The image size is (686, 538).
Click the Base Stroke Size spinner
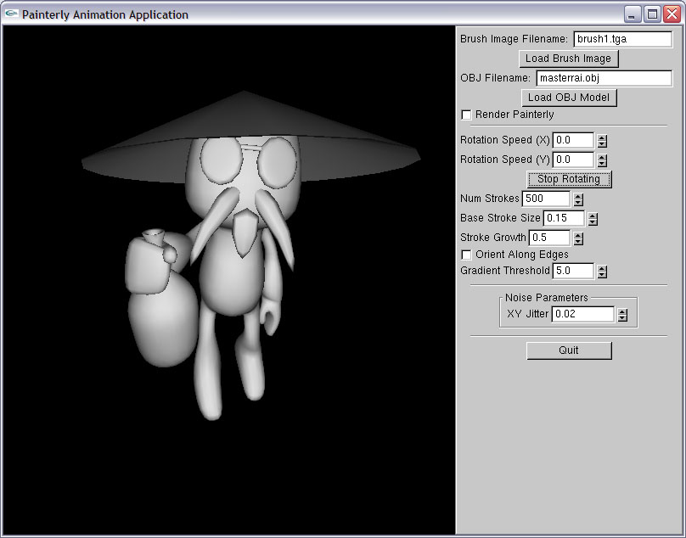click(593, 219)
